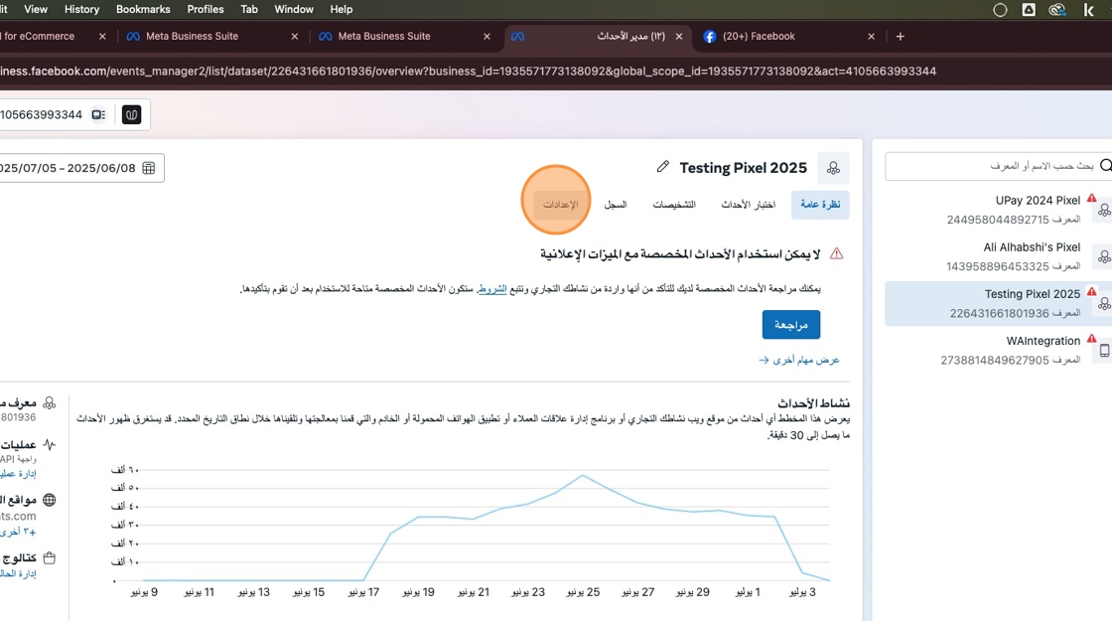Viewport: 1112px width, 621px height.
Task: Click the phone icon beside WAIntegration
Action: [1104, 351]
